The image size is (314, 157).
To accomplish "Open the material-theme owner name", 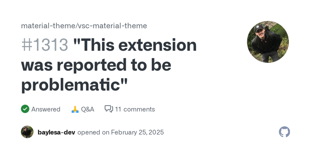I will coord(48,26).
